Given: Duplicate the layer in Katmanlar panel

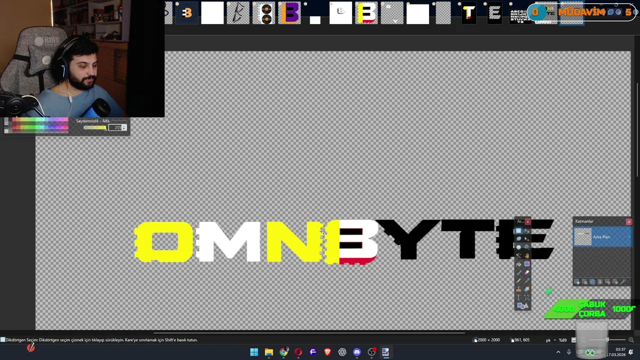Looking at the screenshot, I should (592, 281).
